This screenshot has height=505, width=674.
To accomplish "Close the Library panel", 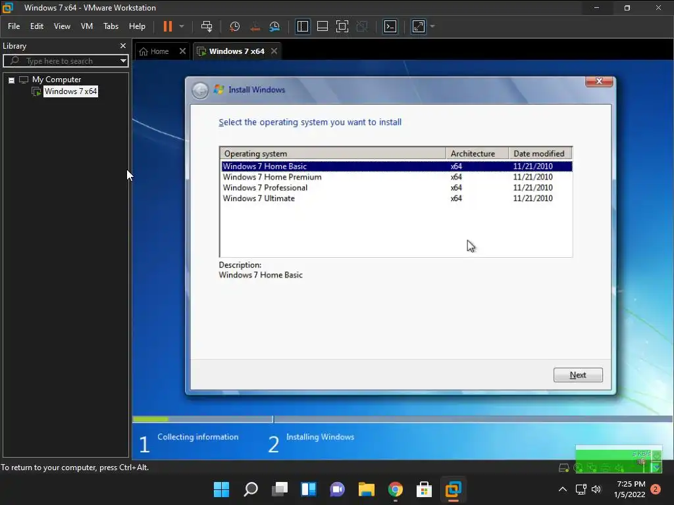I will pos(123,45).
